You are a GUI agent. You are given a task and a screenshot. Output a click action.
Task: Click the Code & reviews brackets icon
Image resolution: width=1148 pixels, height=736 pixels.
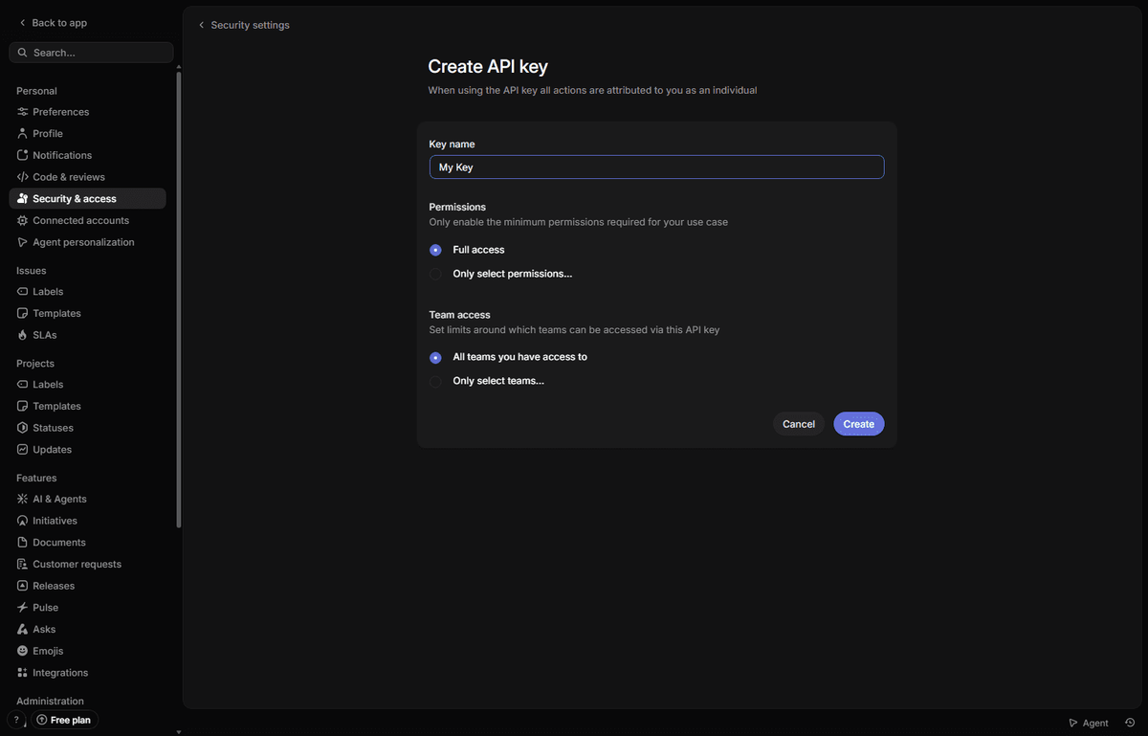(23, 177)
